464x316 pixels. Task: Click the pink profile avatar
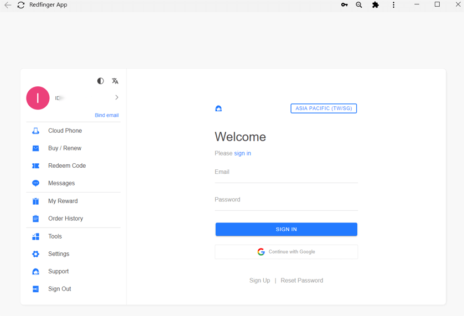tap(38, 98)
